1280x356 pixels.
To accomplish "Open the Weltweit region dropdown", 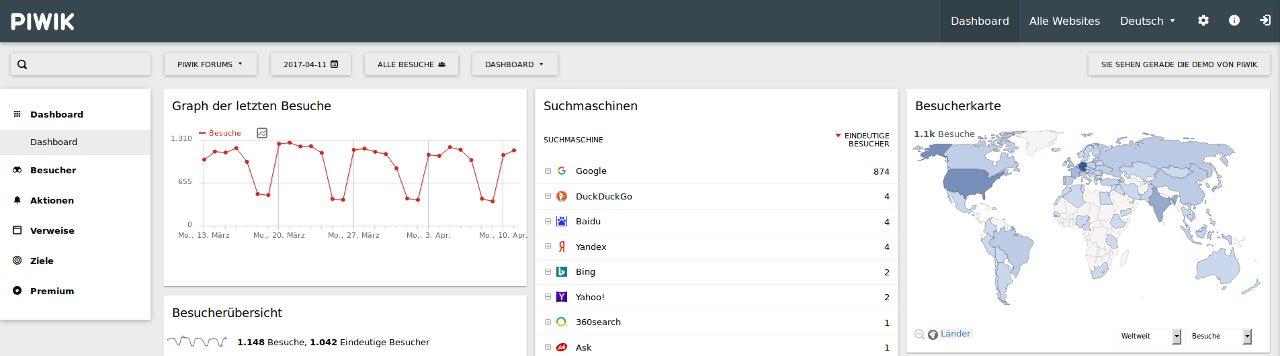I will (1150, 336).
